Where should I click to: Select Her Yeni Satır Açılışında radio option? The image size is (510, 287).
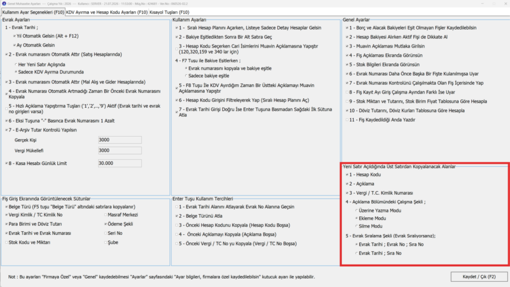tap(16, 64)
